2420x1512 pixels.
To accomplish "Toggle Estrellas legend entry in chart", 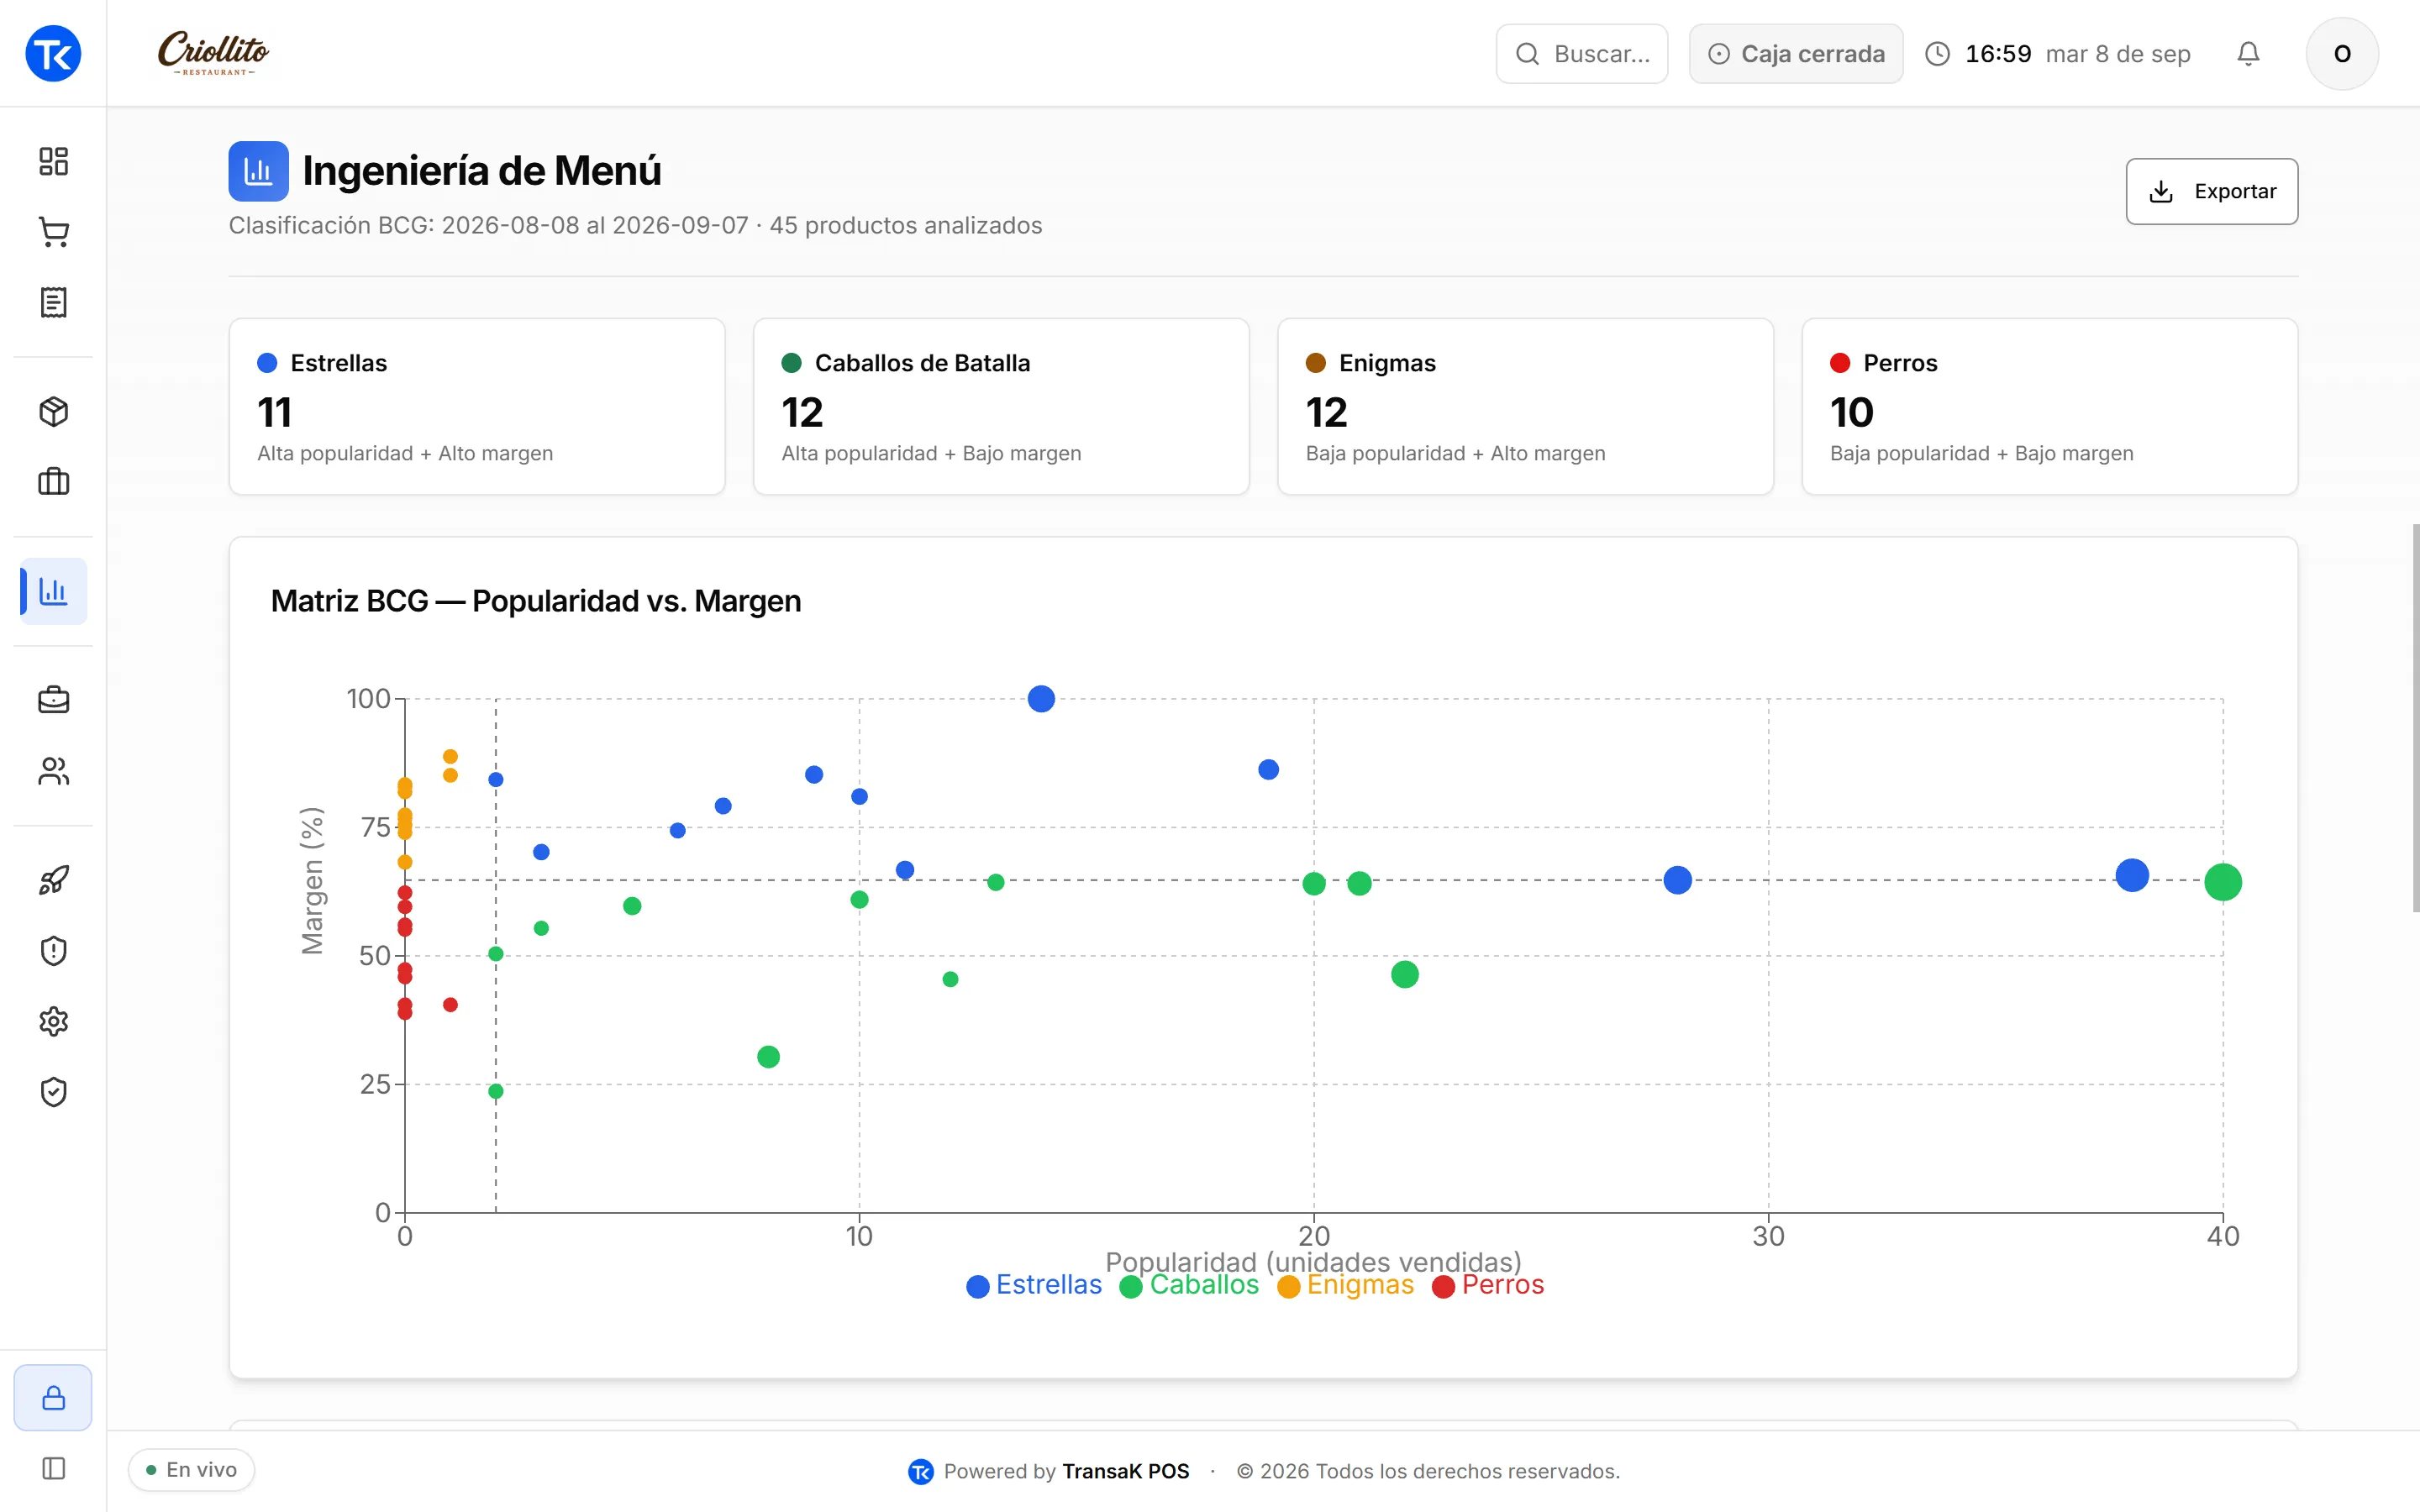I will click(x=1034, y=1285).
